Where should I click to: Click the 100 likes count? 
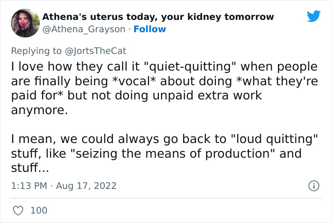(39, 210)
